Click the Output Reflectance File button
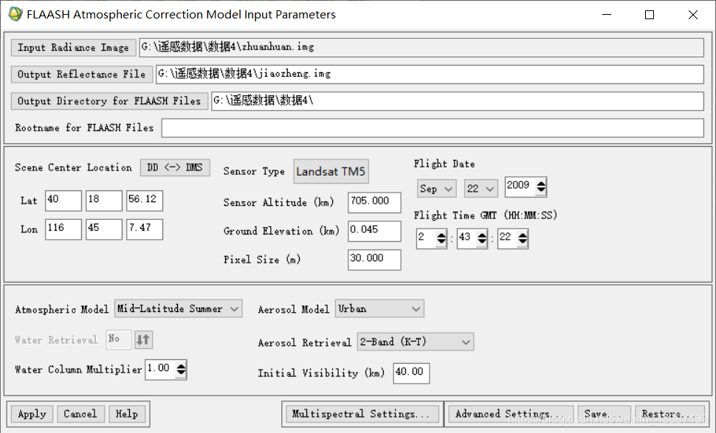This screenshot has width=716, height=433. click(82, 75)
